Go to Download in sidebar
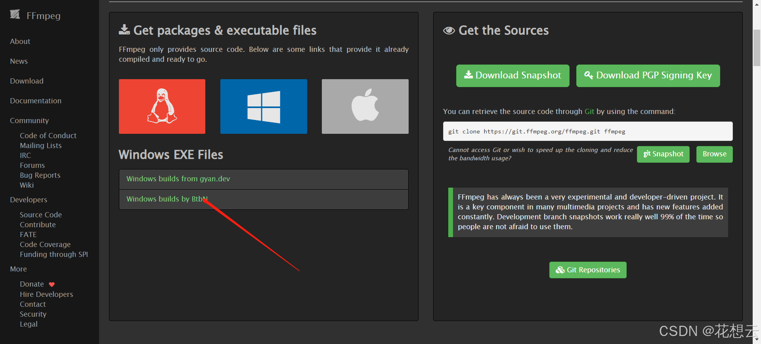The width and height of the screenshot is (761, 344). click(x=27, y=81)
